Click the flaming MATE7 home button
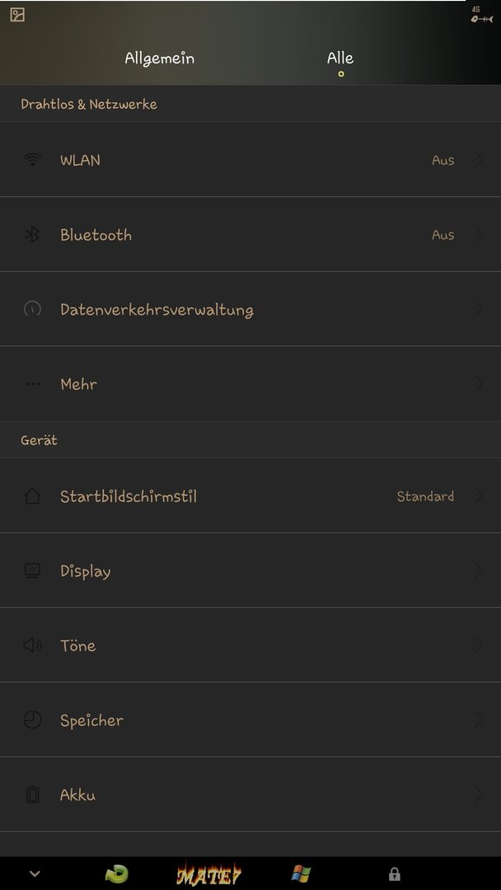 tap(208, 874)
